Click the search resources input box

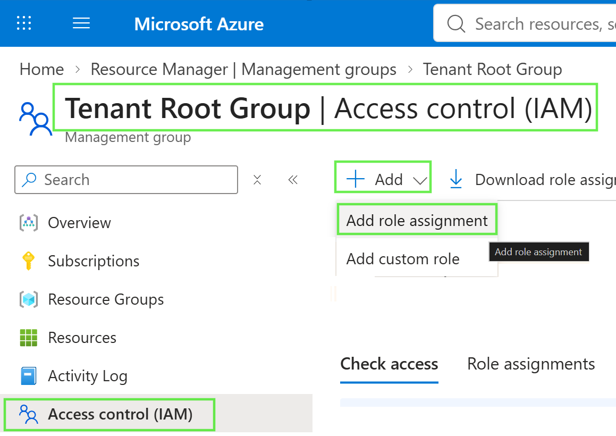(525, 23)
